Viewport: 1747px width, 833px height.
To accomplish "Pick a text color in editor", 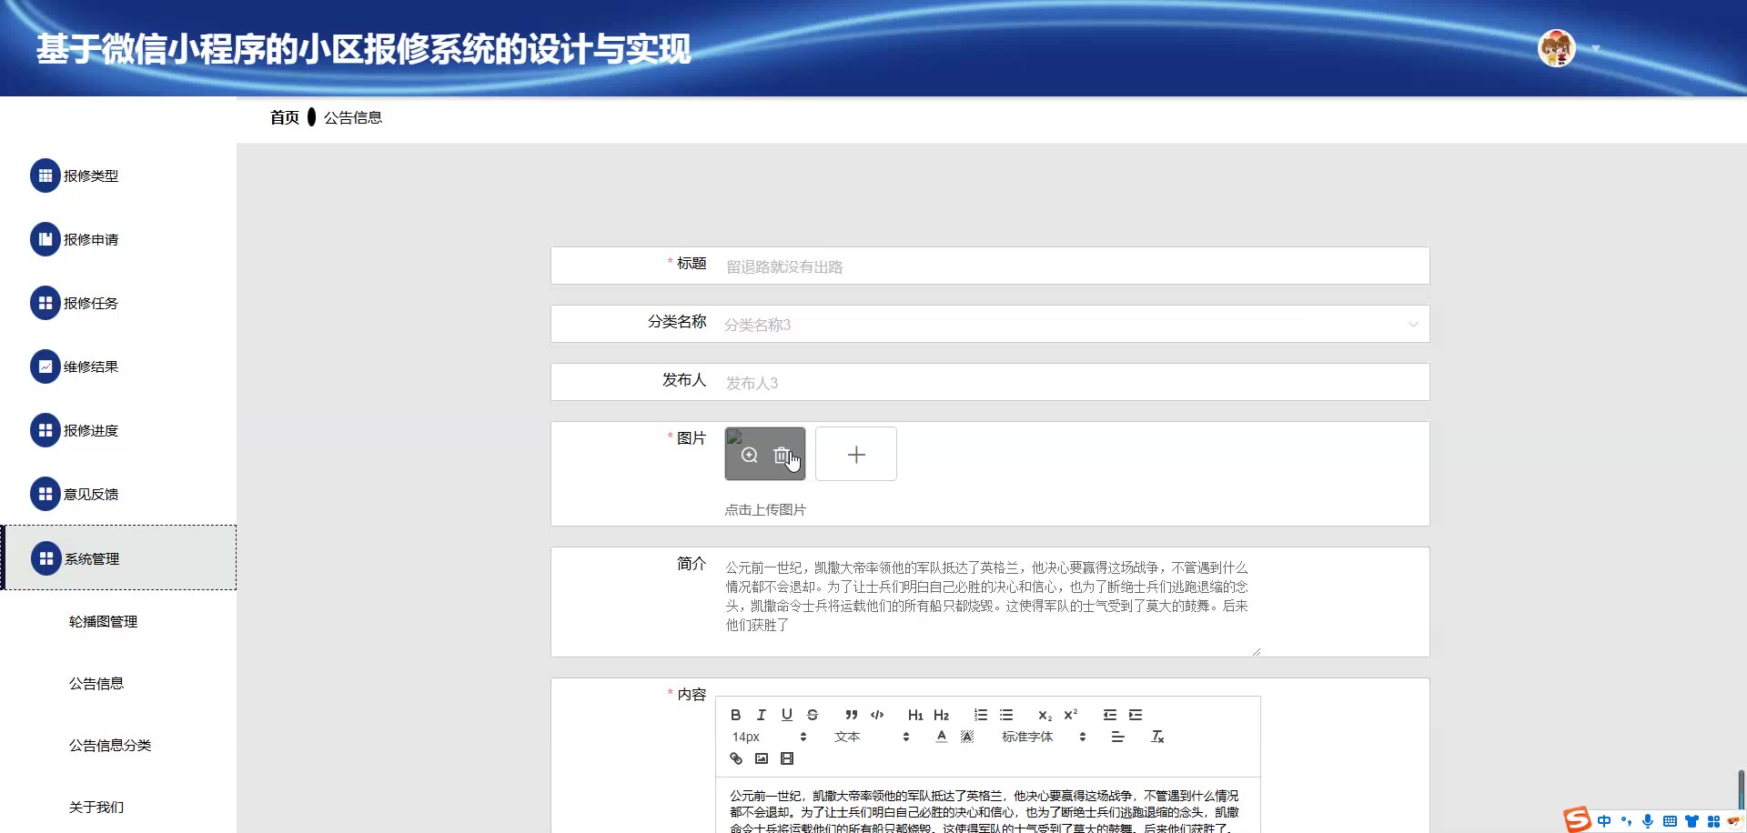I will pyautogui.click(x=942, y=737).
